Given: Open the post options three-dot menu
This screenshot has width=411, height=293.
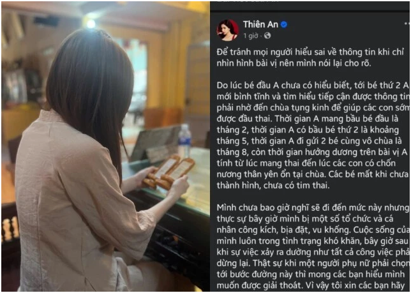Looking at the screenshot, I should point(407,24).
